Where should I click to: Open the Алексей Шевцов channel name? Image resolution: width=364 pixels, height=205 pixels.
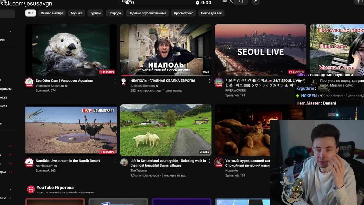pyautogui.click(x=142, y=86)
